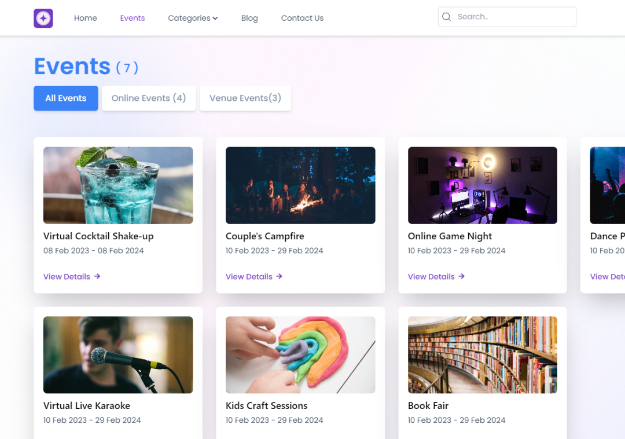
Task: Select the Events navigation item
Action: coord(133,18)
